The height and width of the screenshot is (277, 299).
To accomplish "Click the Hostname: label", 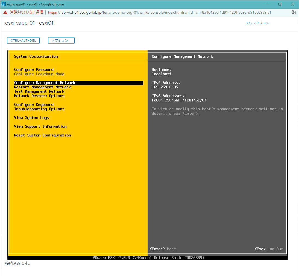I will [162, 69].
